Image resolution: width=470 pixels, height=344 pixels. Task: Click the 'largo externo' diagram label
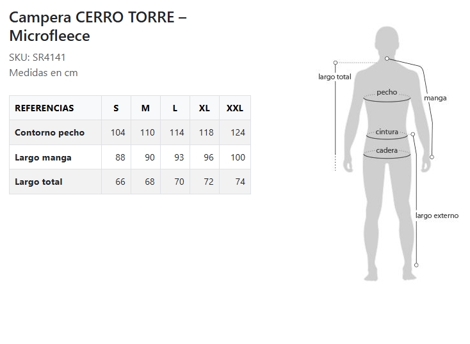(437, 215)
